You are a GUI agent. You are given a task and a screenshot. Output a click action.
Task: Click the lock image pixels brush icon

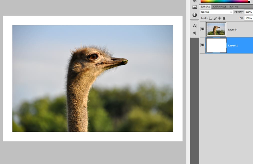pos(215,18)
